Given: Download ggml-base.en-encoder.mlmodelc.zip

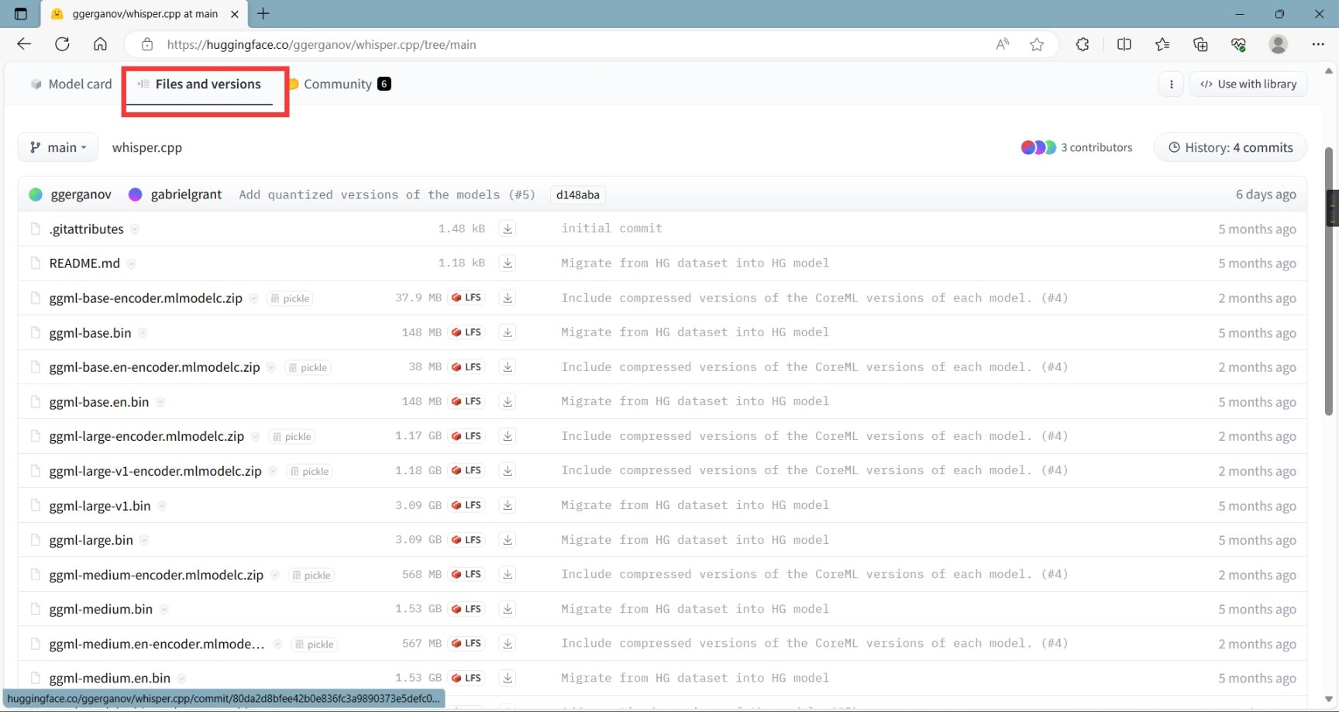Looking at the screenshot, I should tap(508, 367).
